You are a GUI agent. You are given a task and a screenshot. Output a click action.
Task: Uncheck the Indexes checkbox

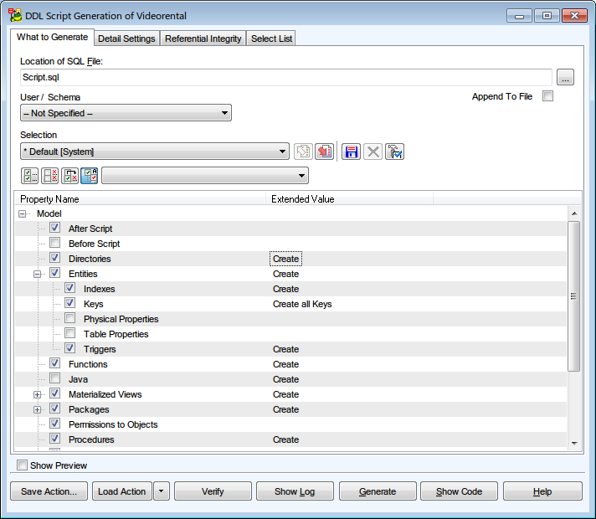70,288
